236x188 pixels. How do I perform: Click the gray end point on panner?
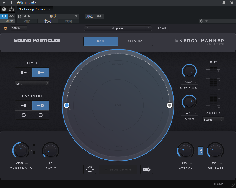click(x=169, y=105)
